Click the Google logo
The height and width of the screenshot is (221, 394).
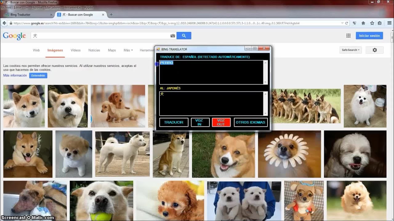(x=14, y=36)
